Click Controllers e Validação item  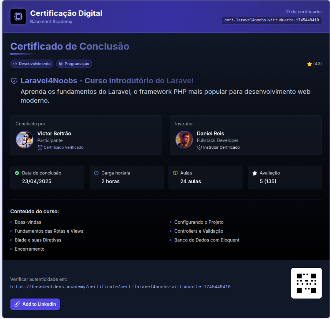199,231
